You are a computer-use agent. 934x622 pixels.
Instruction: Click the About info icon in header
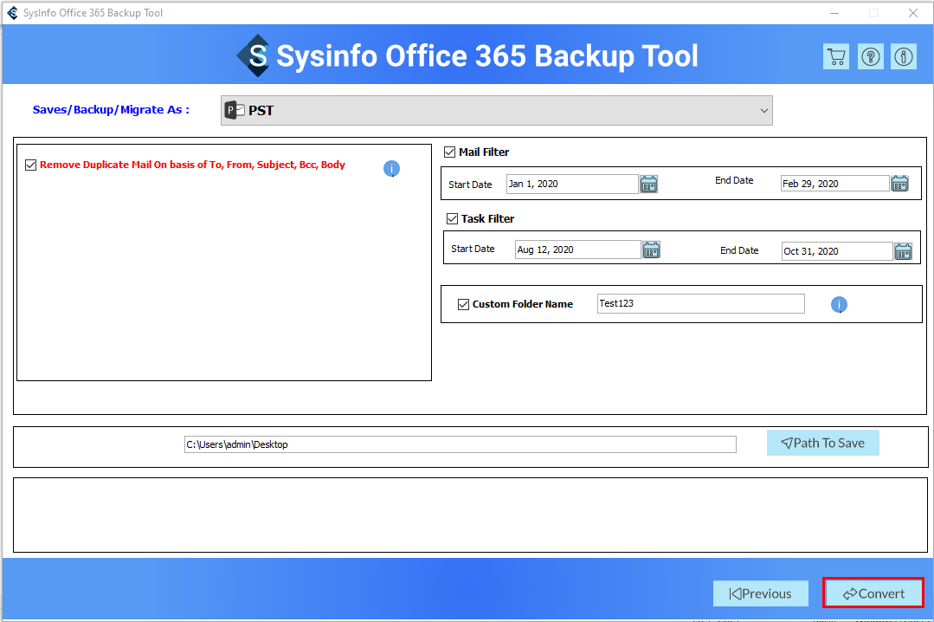click(904, 57)
